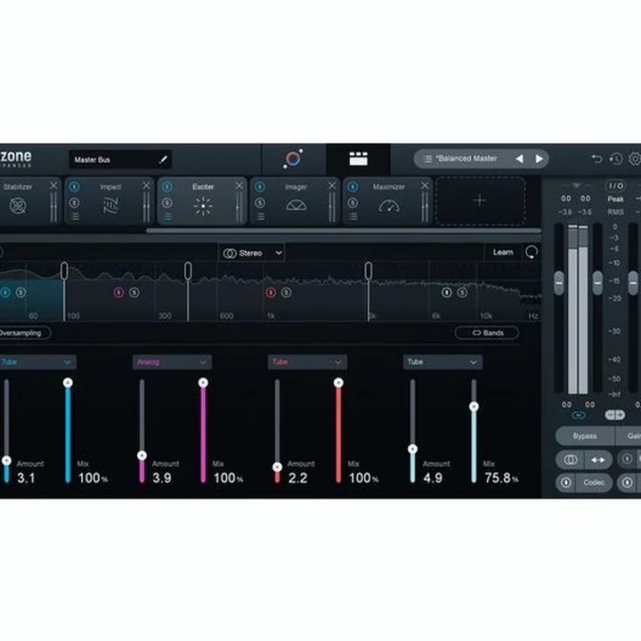641x641 pixels.
Task: Toggle power on the Impact module
Action: tap(74, 187)
